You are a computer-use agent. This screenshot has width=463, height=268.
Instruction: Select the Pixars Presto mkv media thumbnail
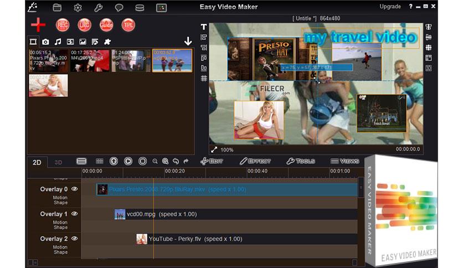pos(48,60)
